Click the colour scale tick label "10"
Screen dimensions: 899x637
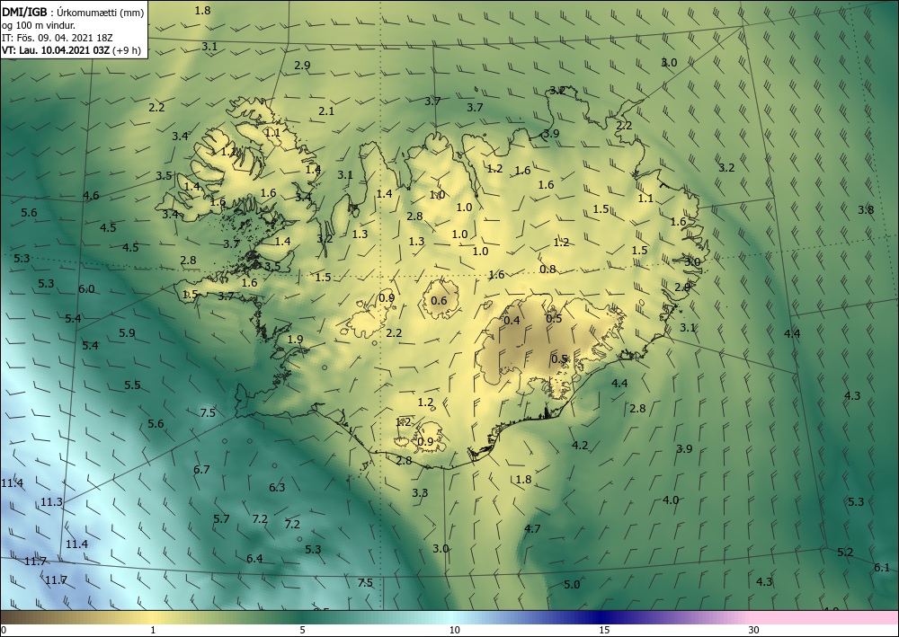click(x=455, y=630)
